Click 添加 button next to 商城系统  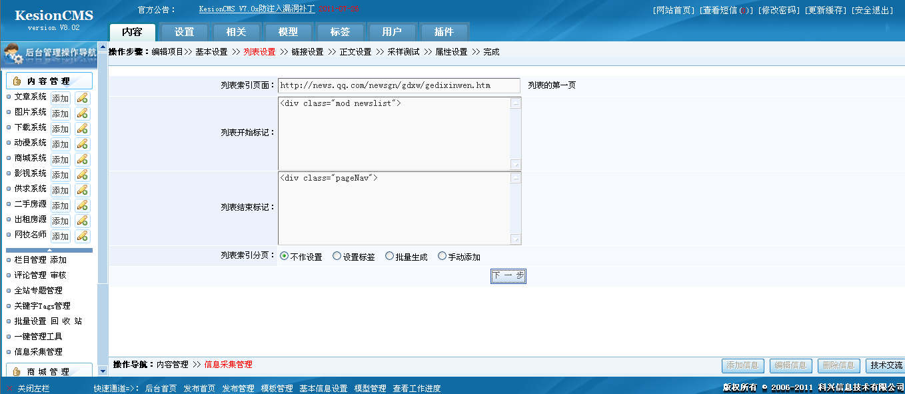pos(61,159)
